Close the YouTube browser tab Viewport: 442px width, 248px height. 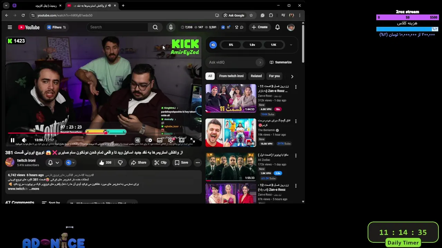coord(115,6)
